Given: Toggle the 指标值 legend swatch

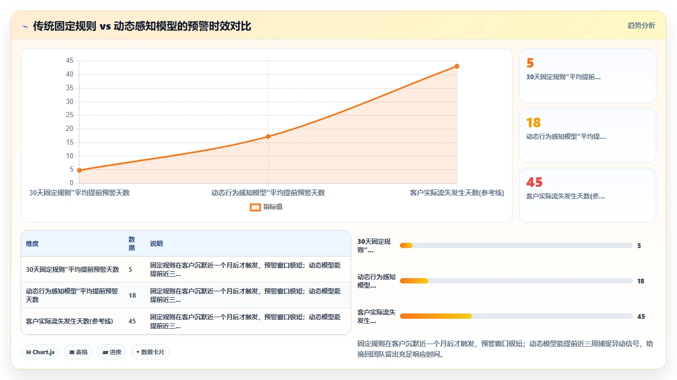Looking at the screenshot, I should click(255, 207).
